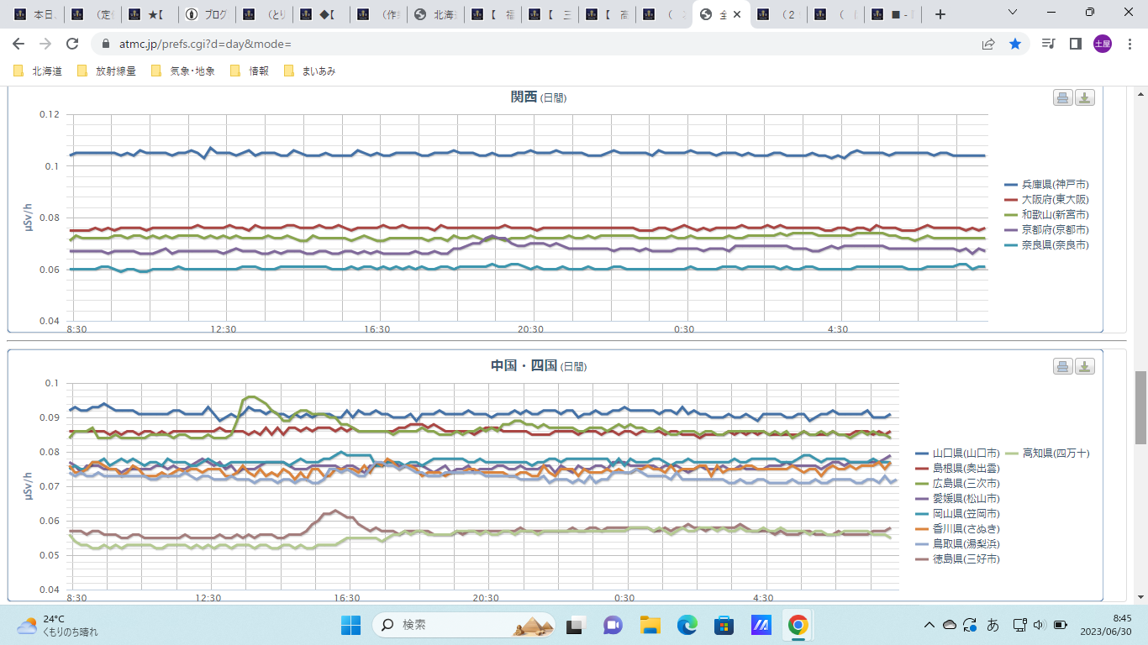1148x645 pixels.
Task: Toggle 山口県(山口市) series in legend
Action: 958,454
